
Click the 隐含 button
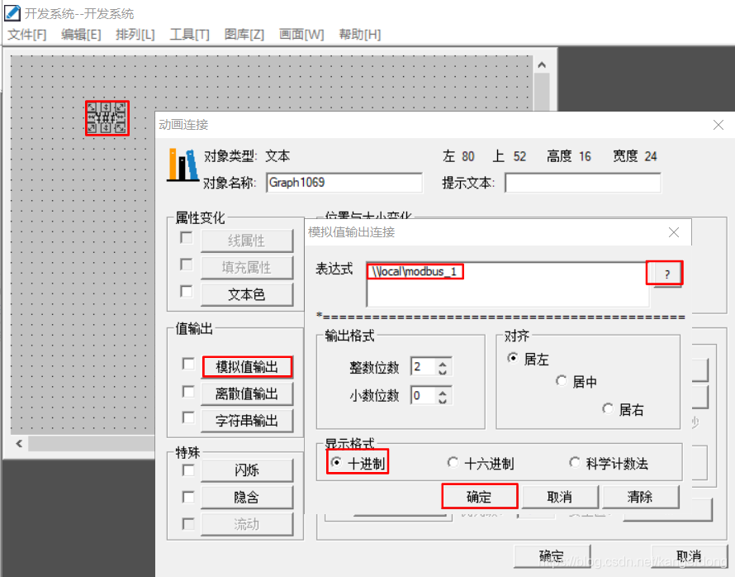247,498
